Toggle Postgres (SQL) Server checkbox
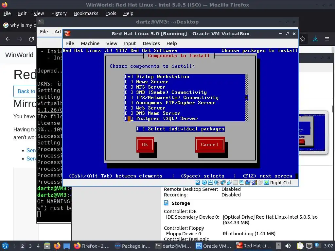 coord(129,118)
